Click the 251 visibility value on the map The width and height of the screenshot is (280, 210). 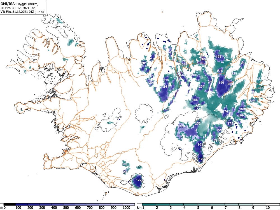(202, 87)
